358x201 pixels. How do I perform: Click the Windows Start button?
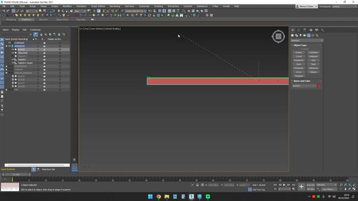click(x=150, y=197)
